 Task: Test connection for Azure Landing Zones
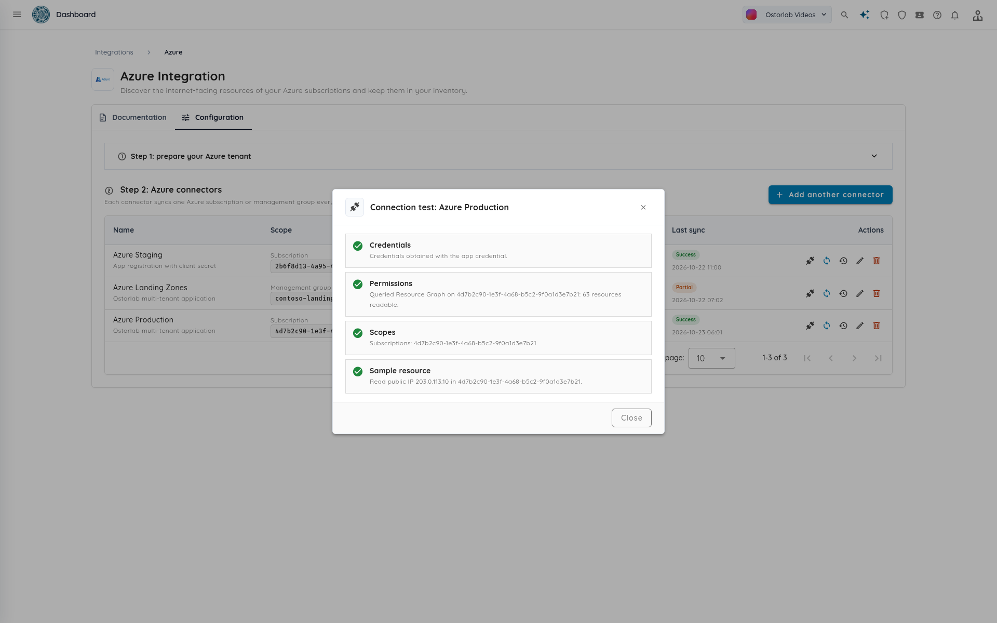pyautogui.click(x=810, y=293)
